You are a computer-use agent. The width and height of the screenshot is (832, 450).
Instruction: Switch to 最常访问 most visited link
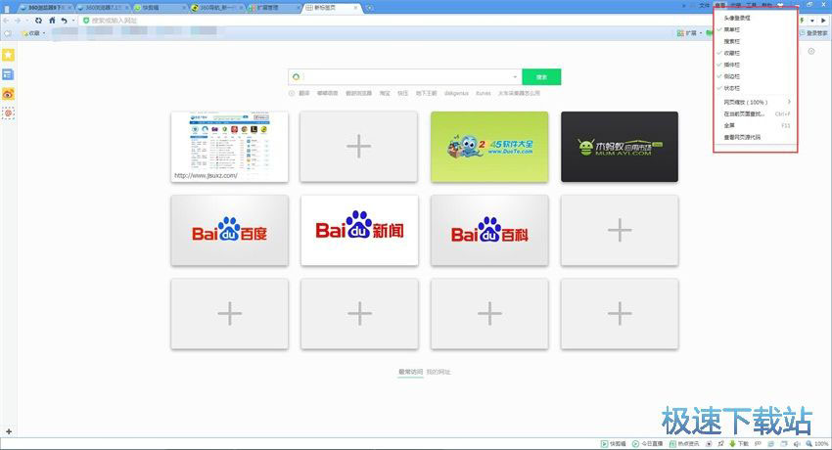(x=411, y=372)
